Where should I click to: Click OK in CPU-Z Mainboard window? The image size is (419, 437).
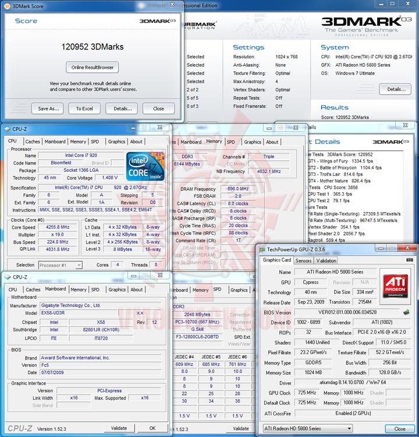(152, 428)
